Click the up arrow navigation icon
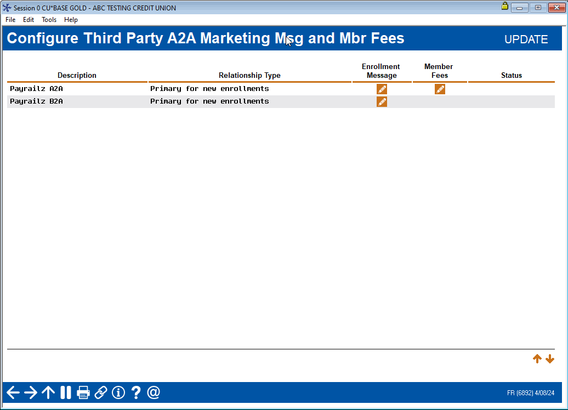Viewport: 568px width, 410px height. 48,392
